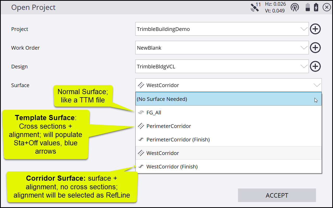333x208 pixels.
Task: Select the WestCorridor list entry
Action: (x=163, y=153)
